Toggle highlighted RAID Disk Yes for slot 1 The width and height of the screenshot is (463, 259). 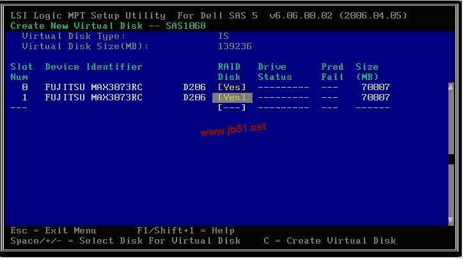click(x=232, y=97)
